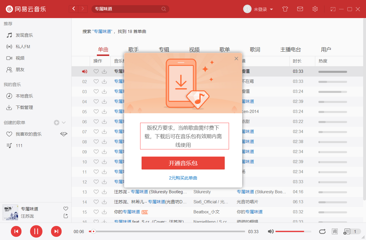
Task: Open 我喜欢的音乐 playlist
Action: click(x=29, y=134)
